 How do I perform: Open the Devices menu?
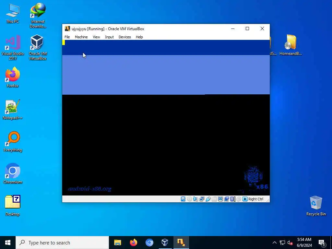(x=125, y=37)
